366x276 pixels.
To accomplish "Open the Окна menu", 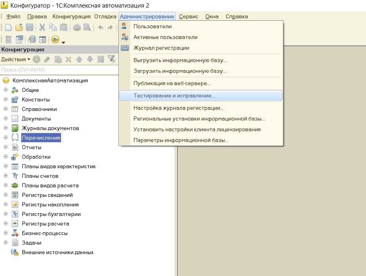I will pyautogui.click(x=212, y=17).
